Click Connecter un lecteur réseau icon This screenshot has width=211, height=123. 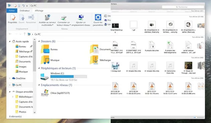click(64, 18)
